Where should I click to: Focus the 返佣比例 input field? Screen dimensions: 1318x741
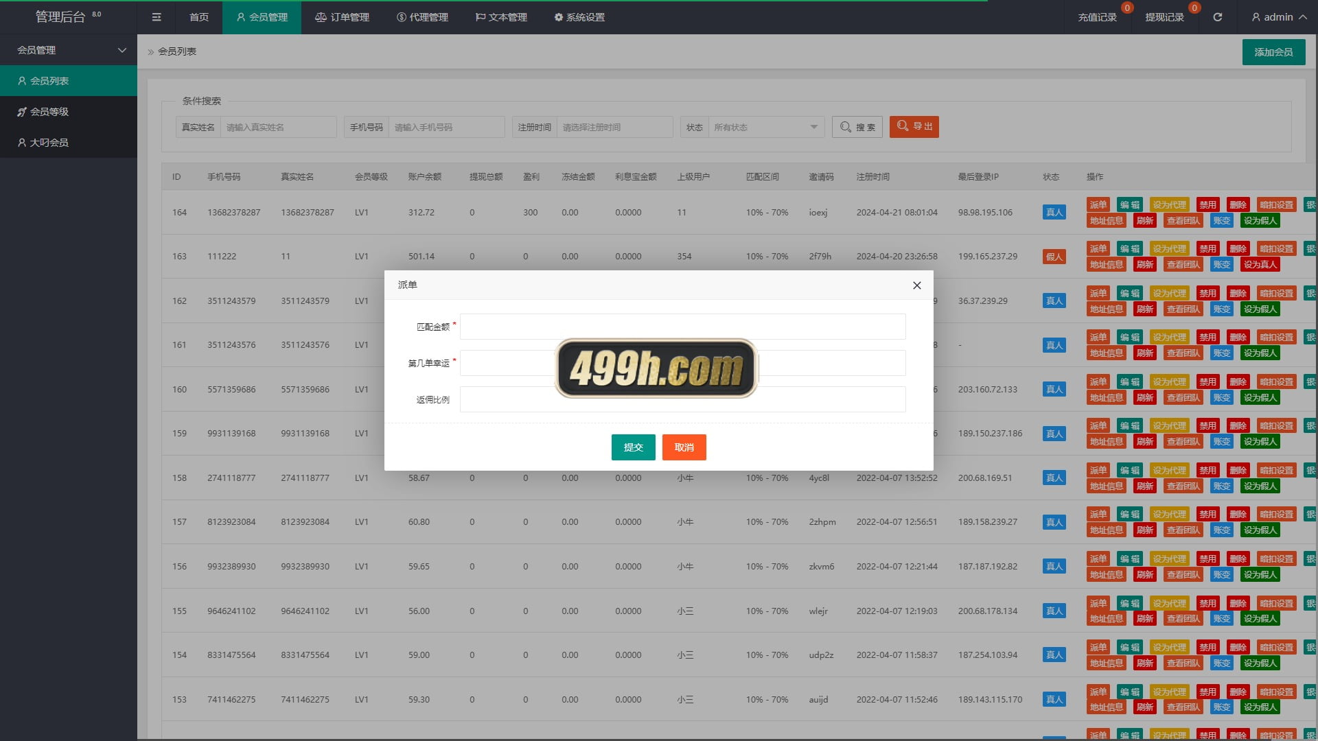[x=682, y=399]
